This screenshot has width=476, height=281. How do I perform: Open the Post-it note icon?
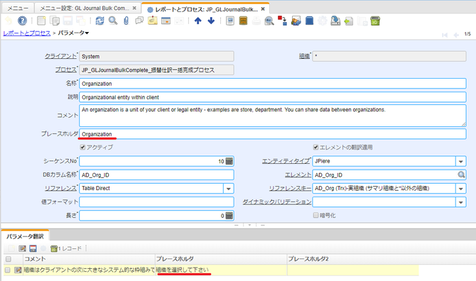(x=153, y=21)
